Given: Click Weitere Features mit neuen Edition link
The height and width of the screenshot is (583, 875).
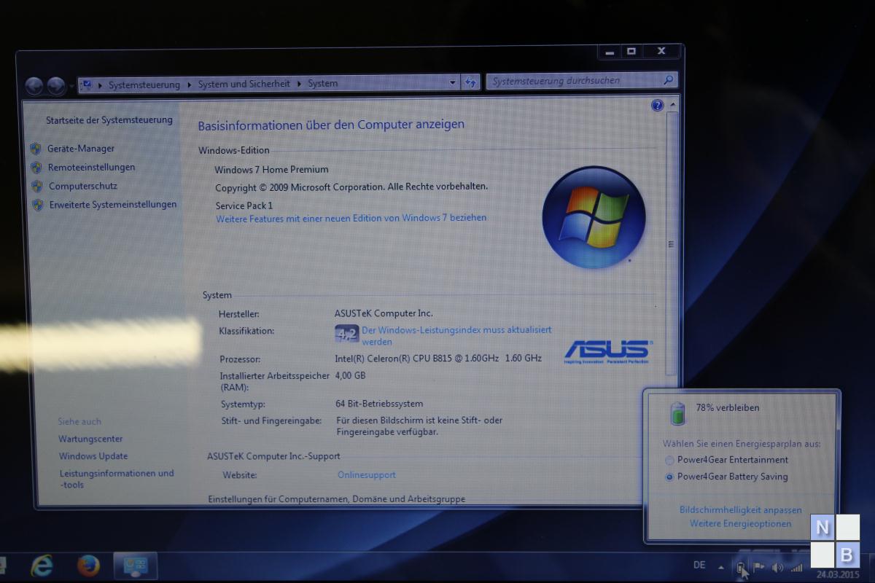Looking at the screenshot, I should [351, 218].
